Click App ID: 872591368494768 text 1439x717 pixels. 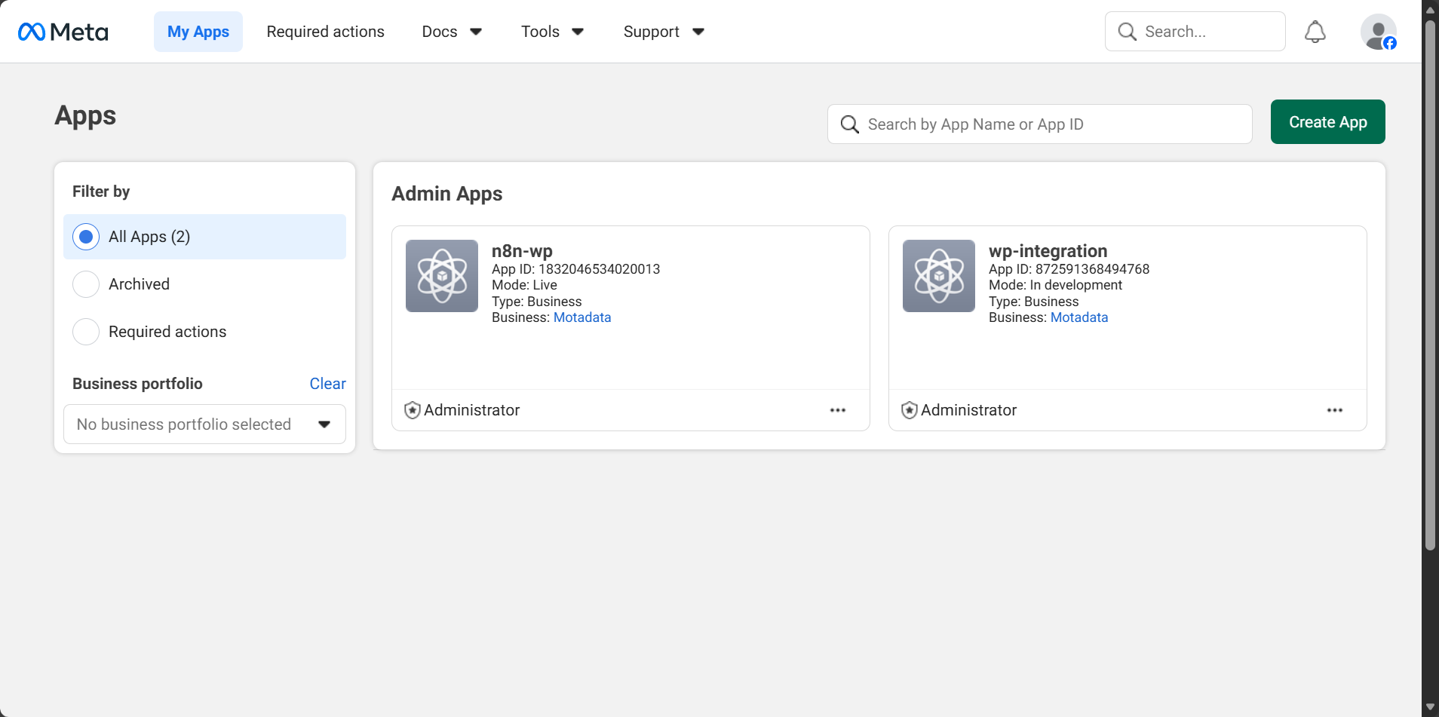point(1069,269)
